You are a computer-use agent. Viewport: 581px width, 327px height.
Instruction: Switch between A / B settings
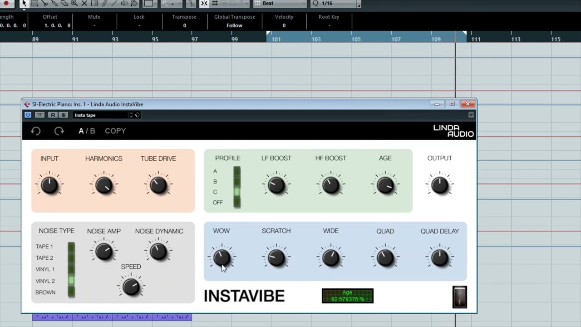87,131
